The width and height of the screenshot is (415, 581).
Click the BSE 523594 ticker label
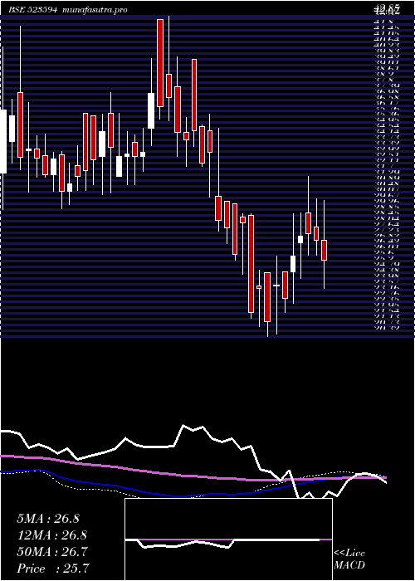[x=32, y=10]
